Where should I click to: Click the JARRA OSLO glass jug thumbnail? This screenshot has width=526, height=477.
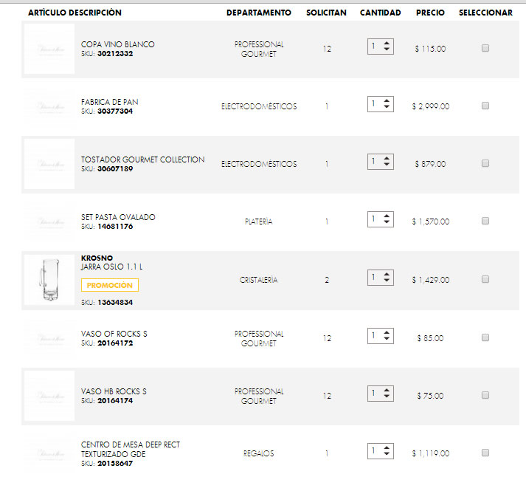(49, 280)
